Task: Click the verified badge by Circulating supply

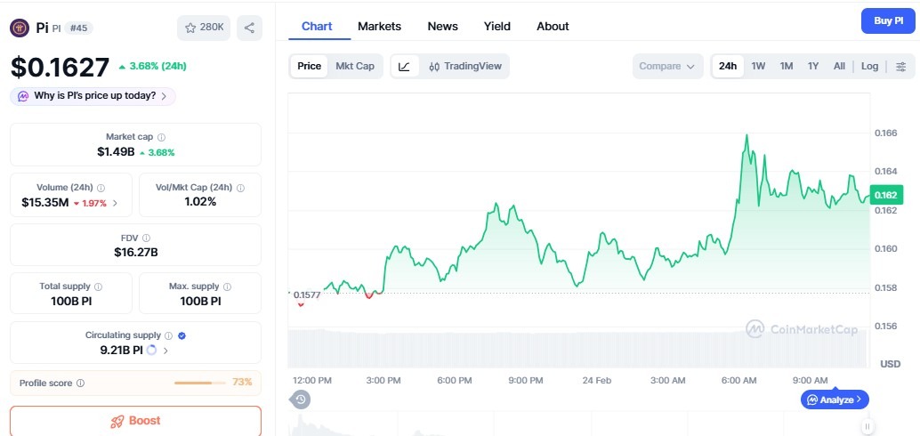Action: pyautogui.click(x=182, y=336)
